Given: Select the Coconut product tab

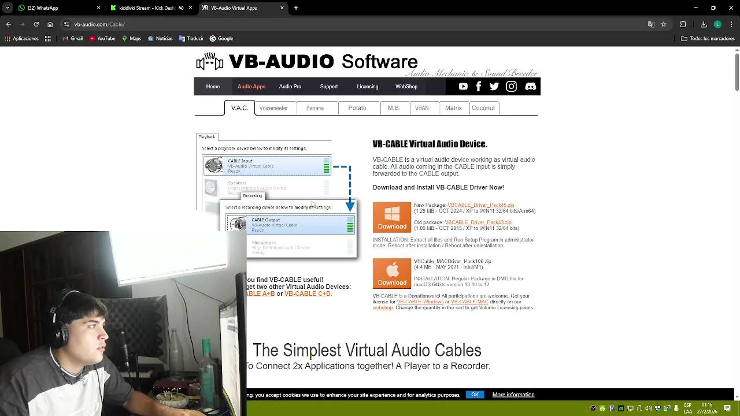Looking at the screenshot, I should point(483,108).
